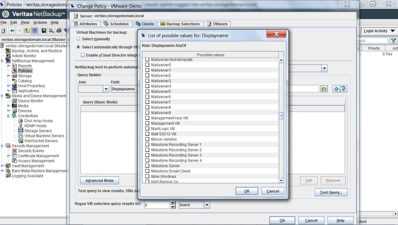Choose the Select manually radio button
The image size is (398, 225).
(79, 39)
